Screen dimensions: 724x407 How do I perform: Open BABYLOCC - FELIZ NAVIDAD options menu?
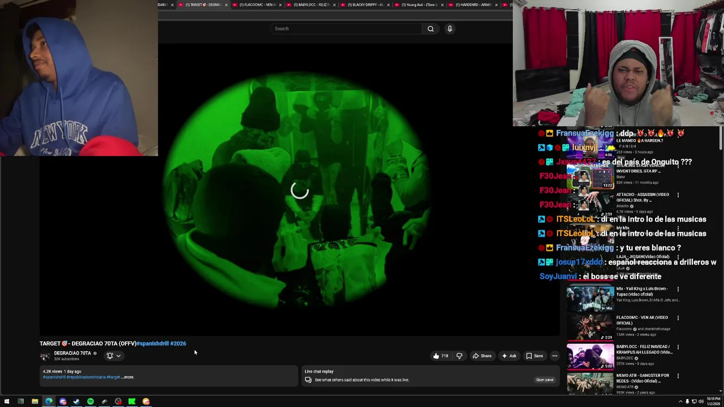click(678, 347)
